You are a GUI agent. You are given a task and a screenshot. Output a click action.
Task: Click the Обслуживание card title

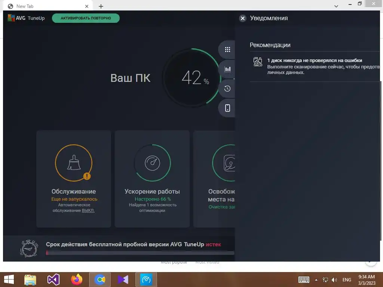(x=74, y=191)
